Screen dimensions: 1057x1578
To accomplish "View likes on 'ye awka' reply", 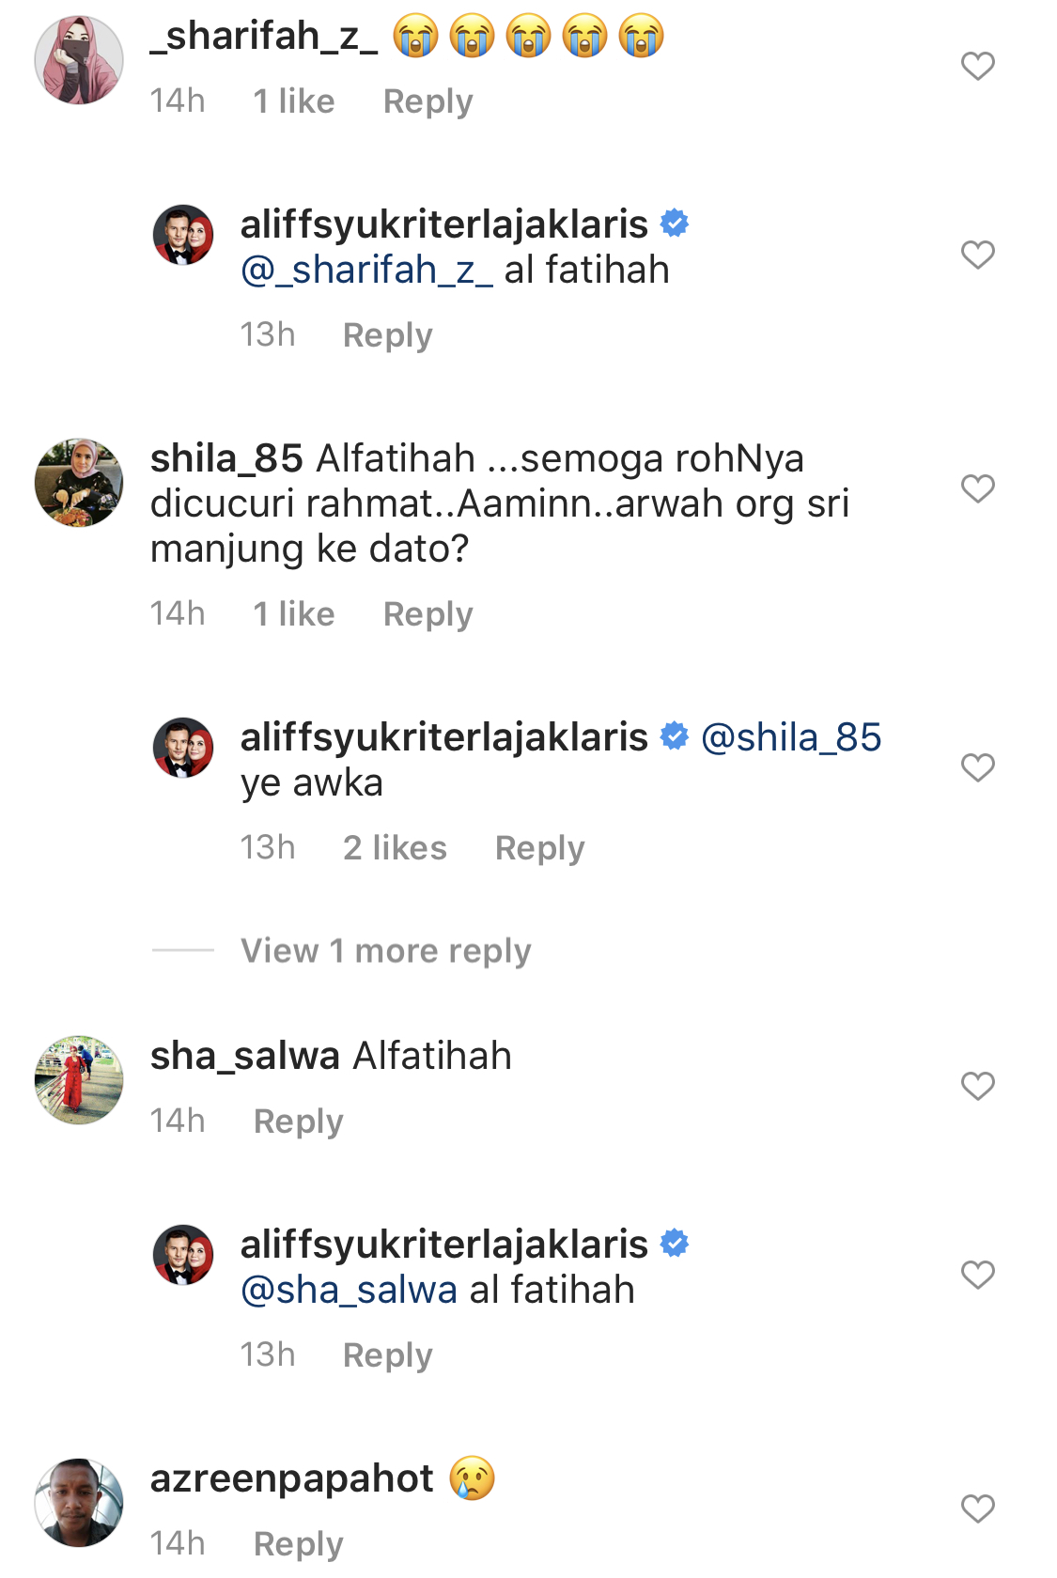I will click(x=395, y=847).
